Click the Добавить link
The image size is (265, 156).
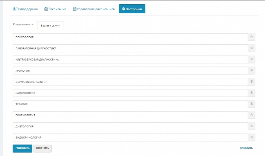pos(246,148)
